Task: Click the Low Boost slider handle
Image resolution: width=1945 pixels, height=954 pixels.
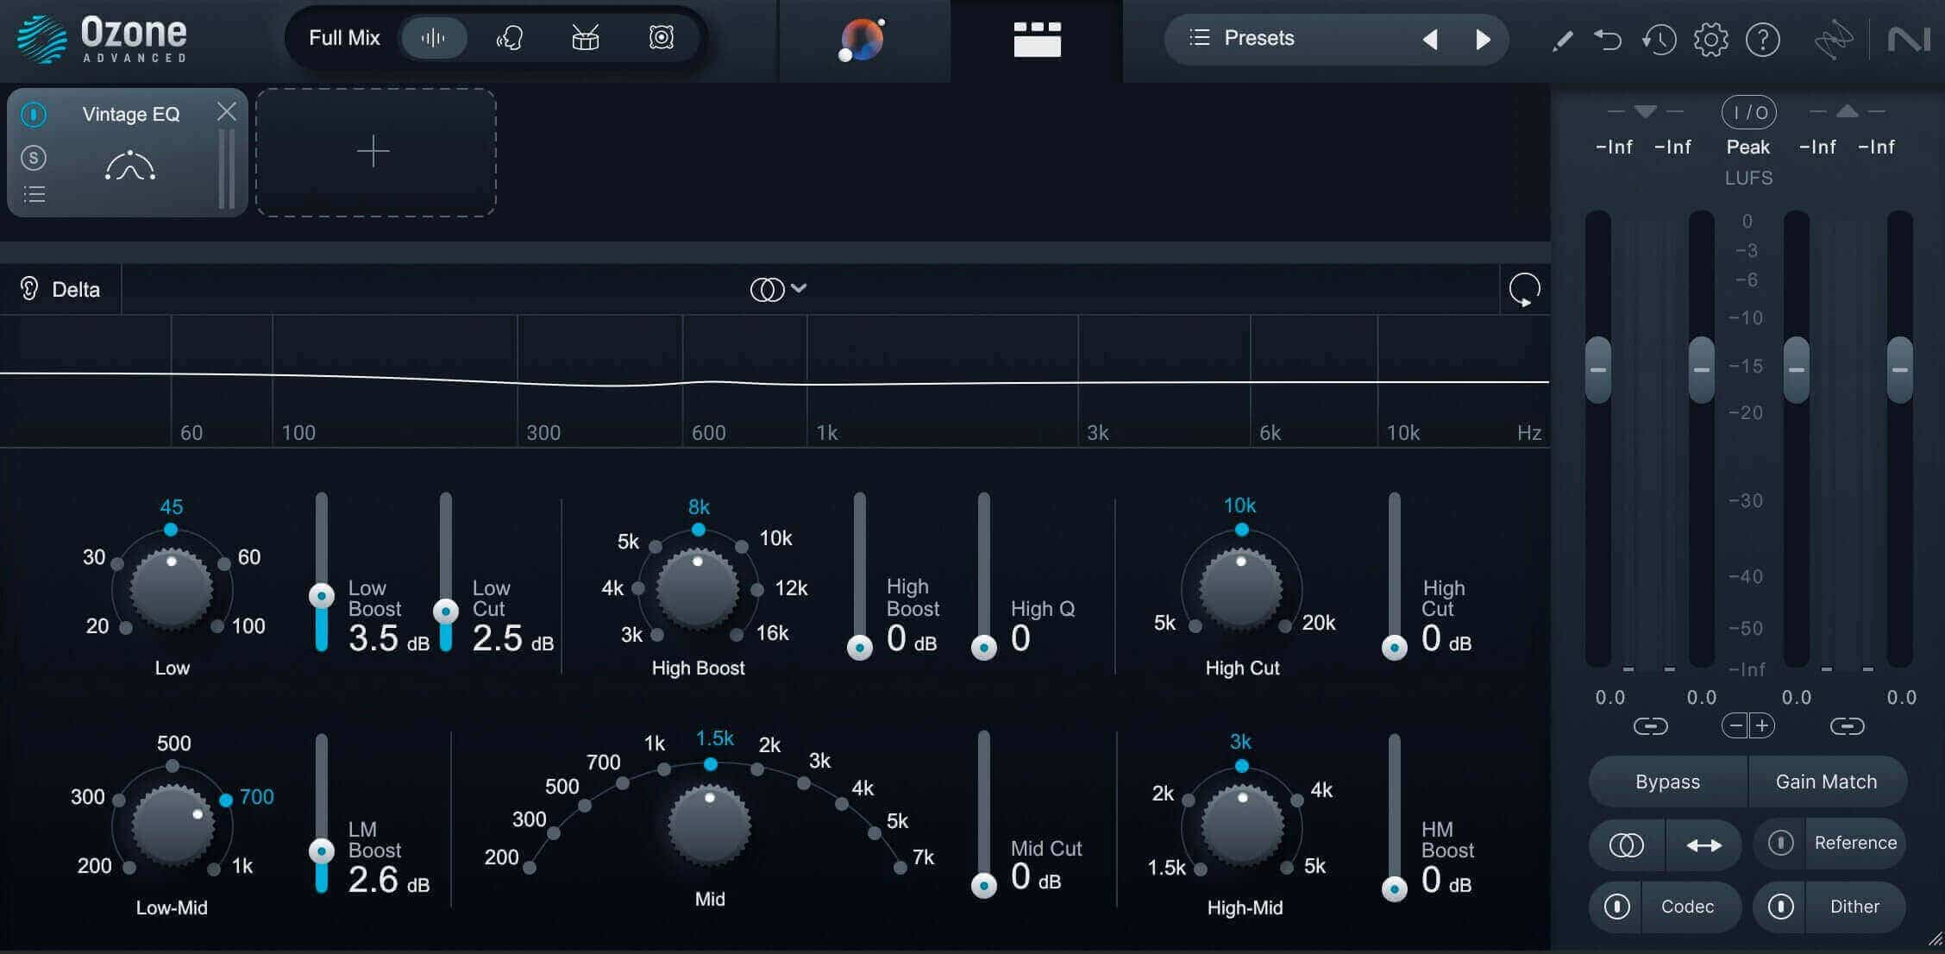Action: tap(322, 595)
